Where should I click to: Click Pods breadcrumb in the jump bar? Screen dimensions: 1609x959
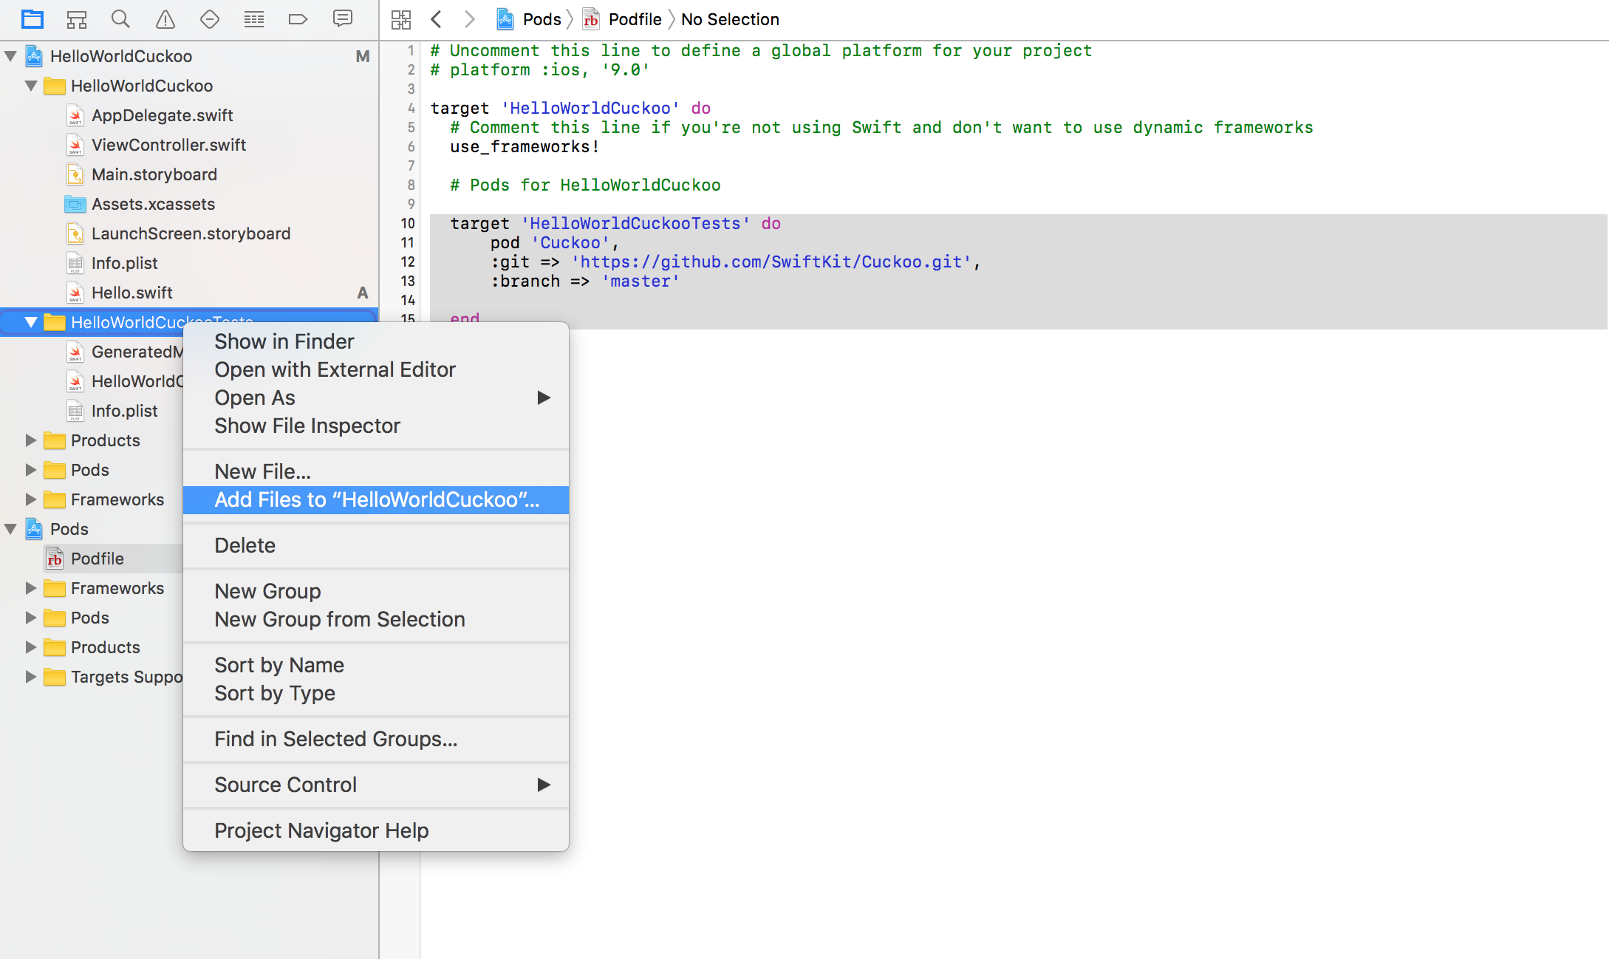pyautogui.click(x=541, y=19)
